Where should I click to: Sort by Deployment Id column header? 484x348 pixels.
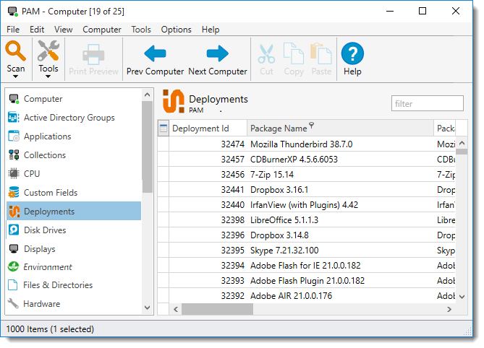pos(200,129)
